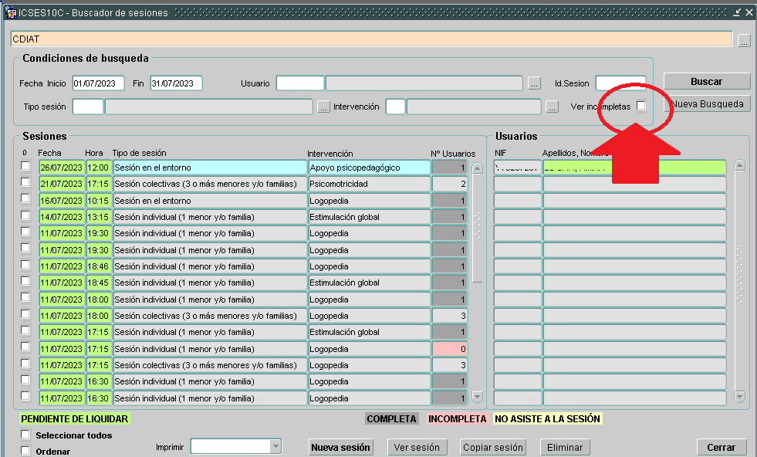Click the Usuarios list scroll-down arrow
The width and height of the screenshot is (757, 457).
pyautogui.click(x=739, y=397)
